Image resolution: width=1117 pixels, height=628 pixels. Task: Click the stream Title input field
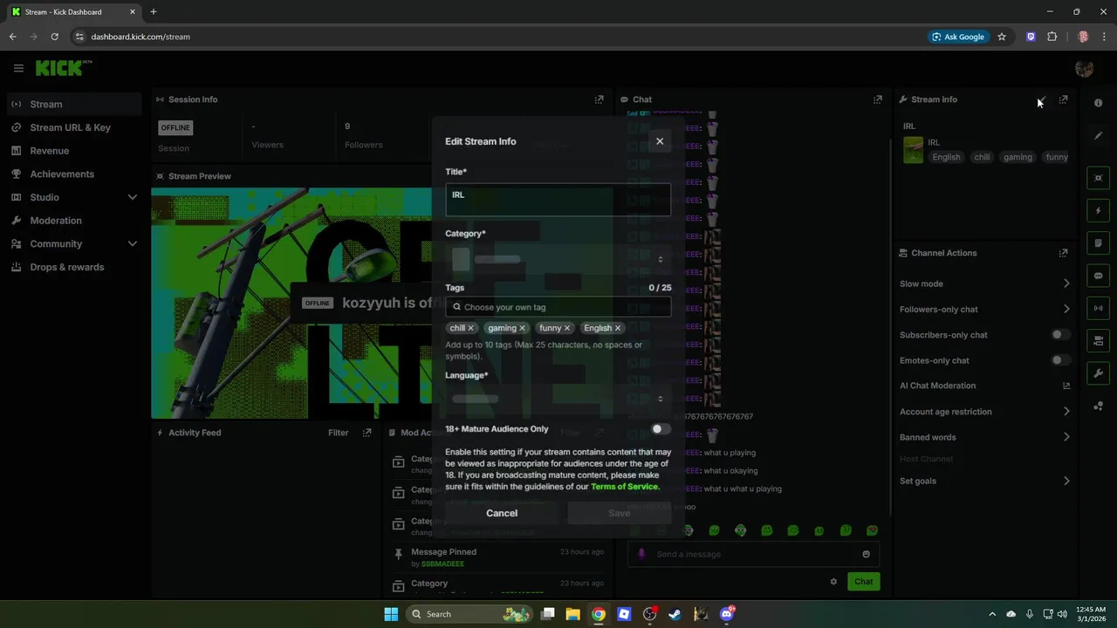558,200
